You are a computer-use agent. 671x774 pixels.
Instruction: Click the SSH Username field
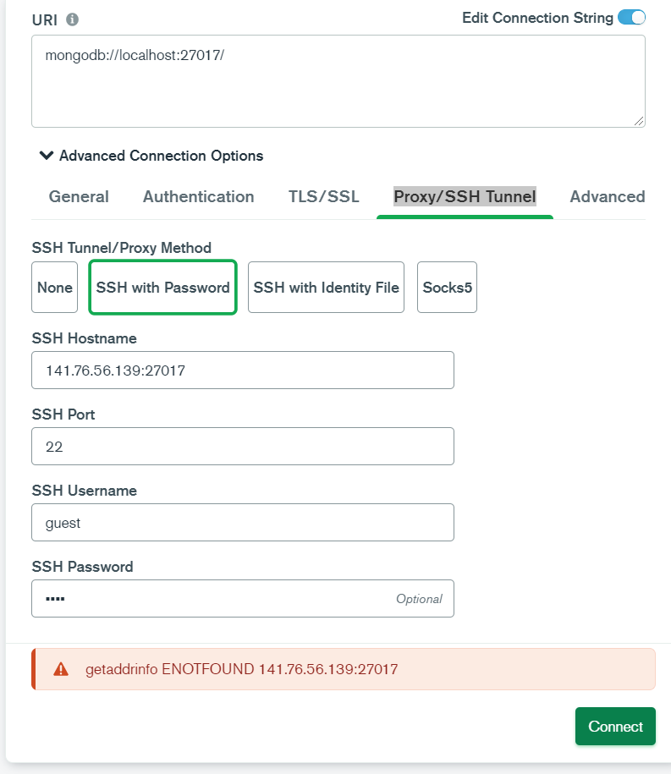(x=242, y=523)
